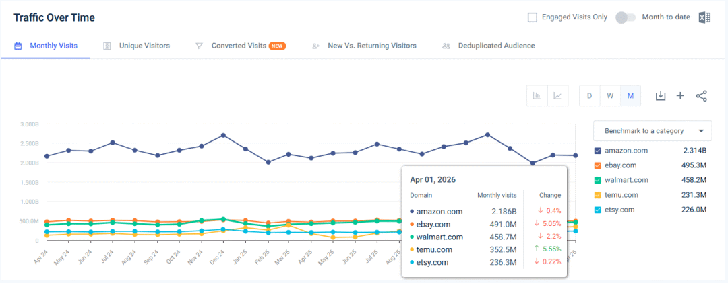The width and height of the screenshot is (728, 283).
Task: Uncheck etsy.com in the legend
Action: [597, 210]
